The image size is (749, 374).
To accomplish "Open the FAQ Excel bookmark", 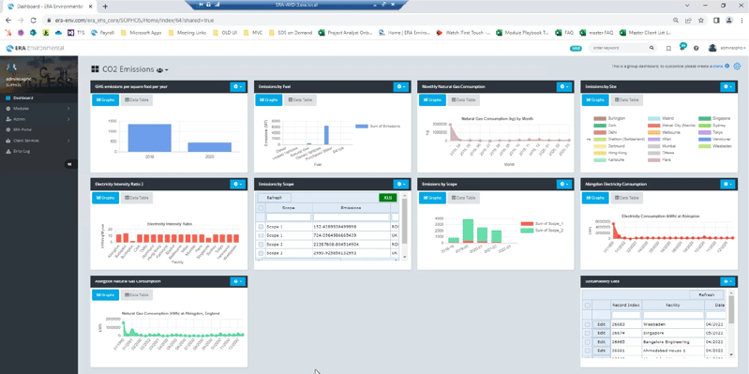I will pos(564,33).
